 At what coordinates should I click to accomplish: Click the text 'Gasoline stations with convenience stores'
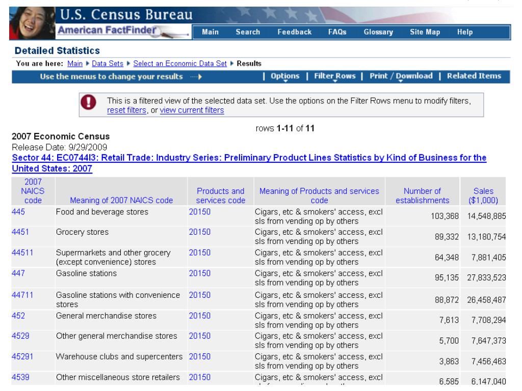coord(118,299)
